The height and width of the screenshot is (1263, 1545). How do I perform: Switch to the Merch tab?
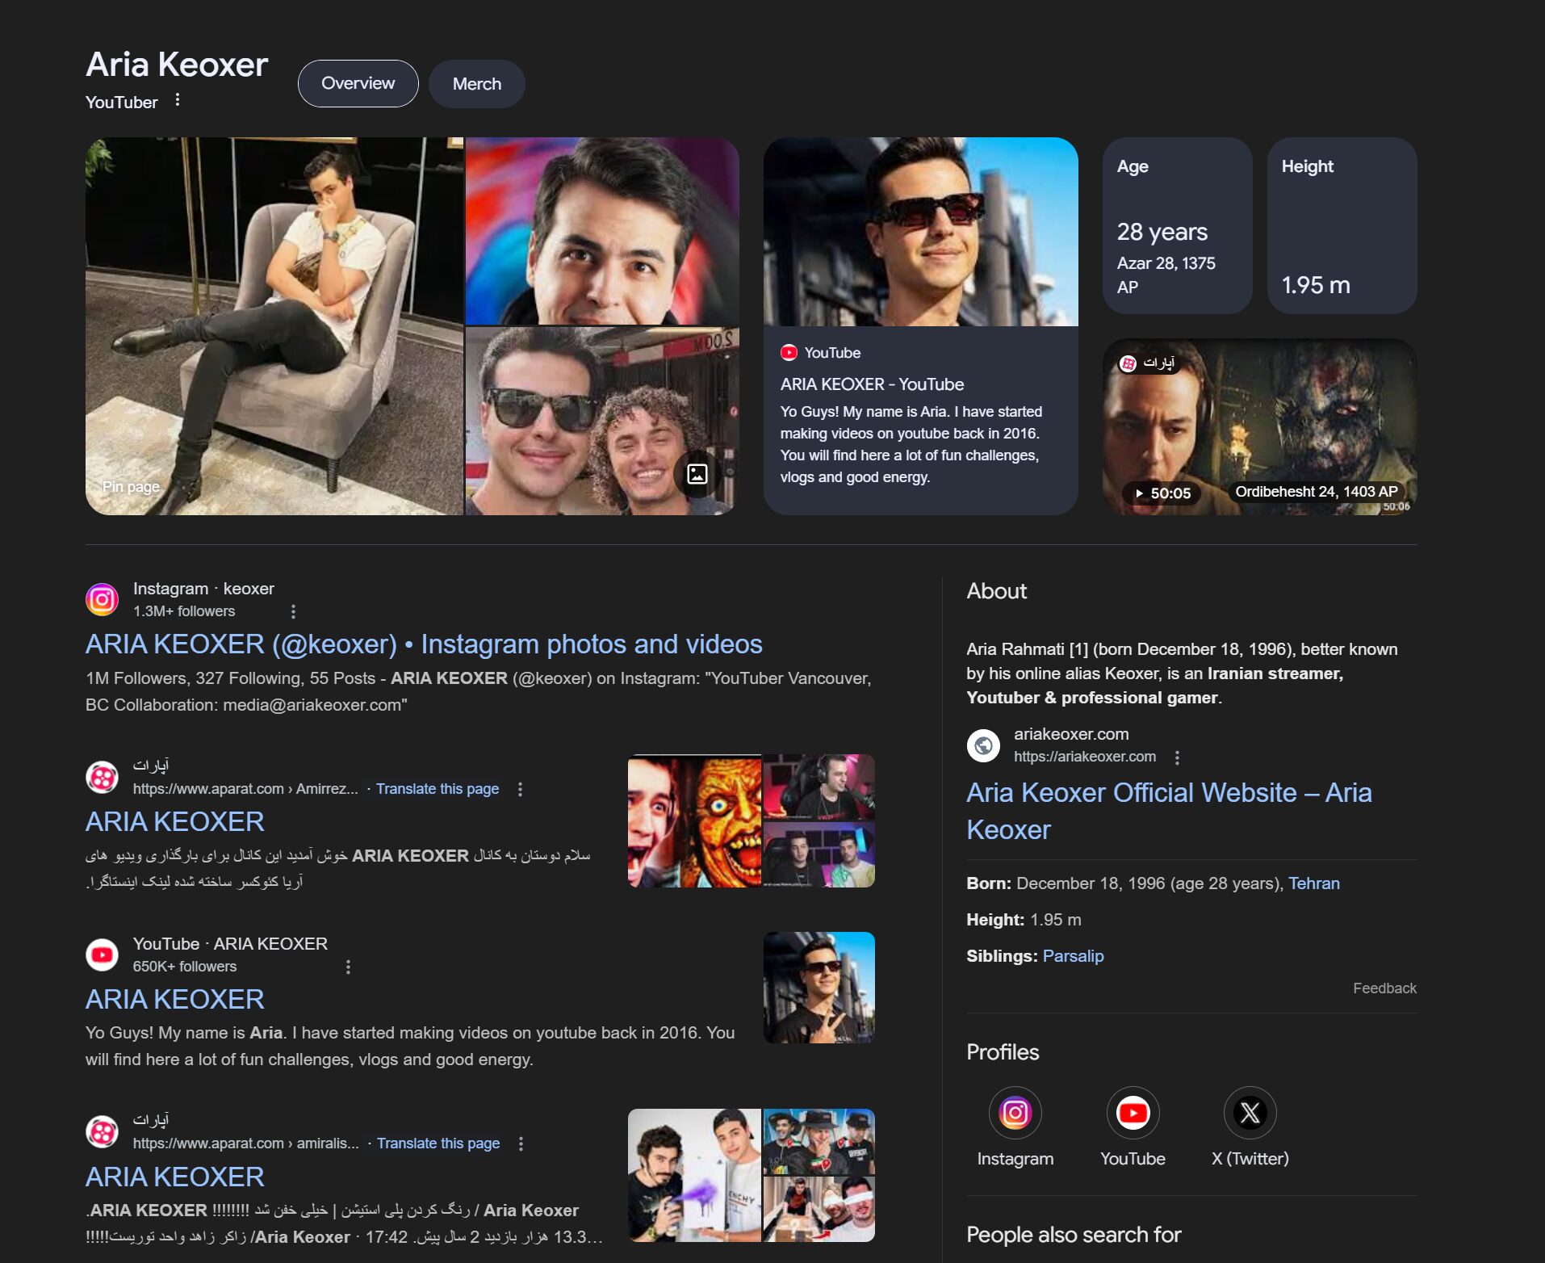(x=476, y=84)
